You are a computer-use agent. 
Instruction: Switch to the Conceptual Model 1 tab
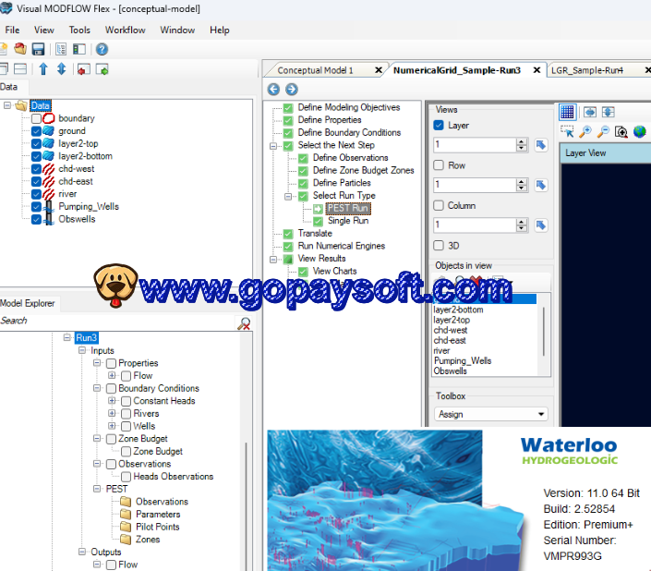(315, 70)
